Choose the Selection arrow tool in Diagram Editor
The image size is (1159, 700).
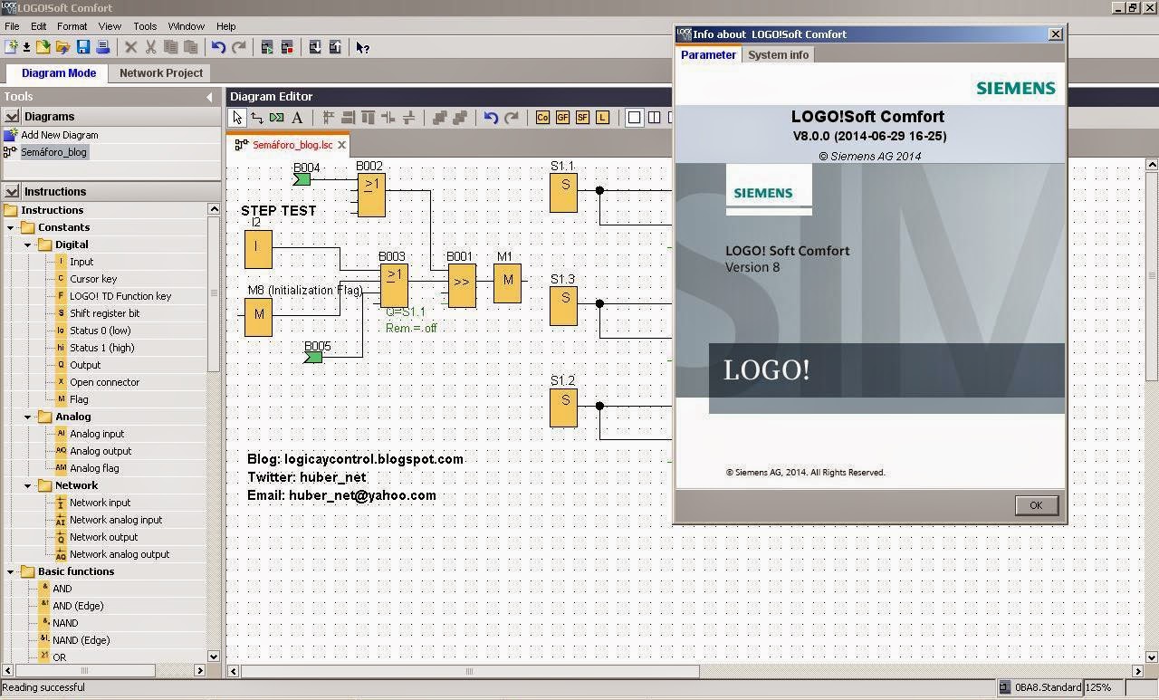(237, 118)
